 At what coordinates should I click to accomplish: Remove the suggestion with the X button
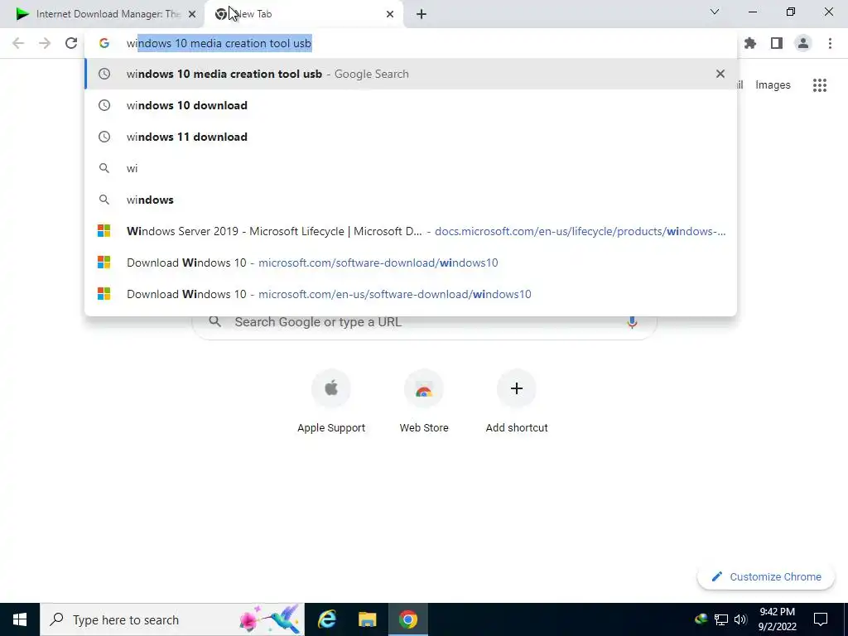coord(720,74)
